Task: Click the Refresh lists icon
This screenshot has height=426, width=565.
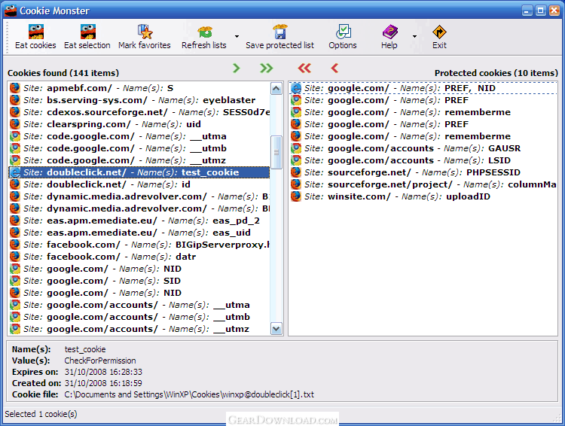Action: click(x=204, y=32)
